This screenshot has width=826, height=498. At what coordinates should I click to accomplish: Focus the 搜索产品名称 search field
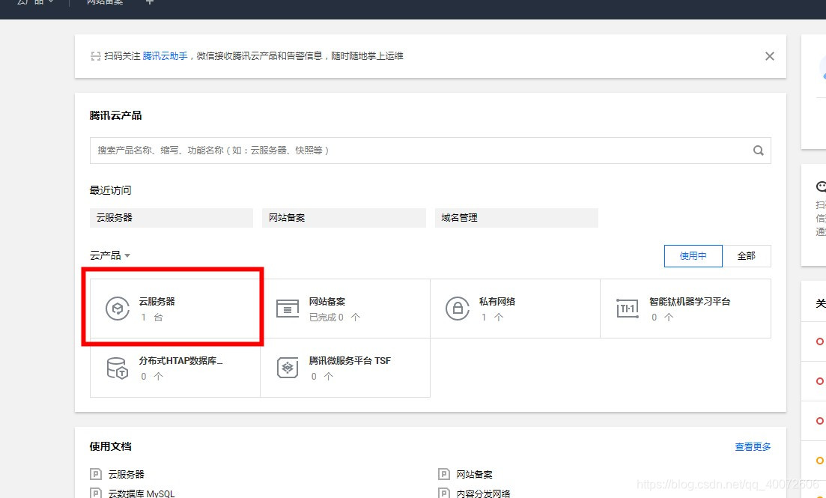tap(431, 151)
